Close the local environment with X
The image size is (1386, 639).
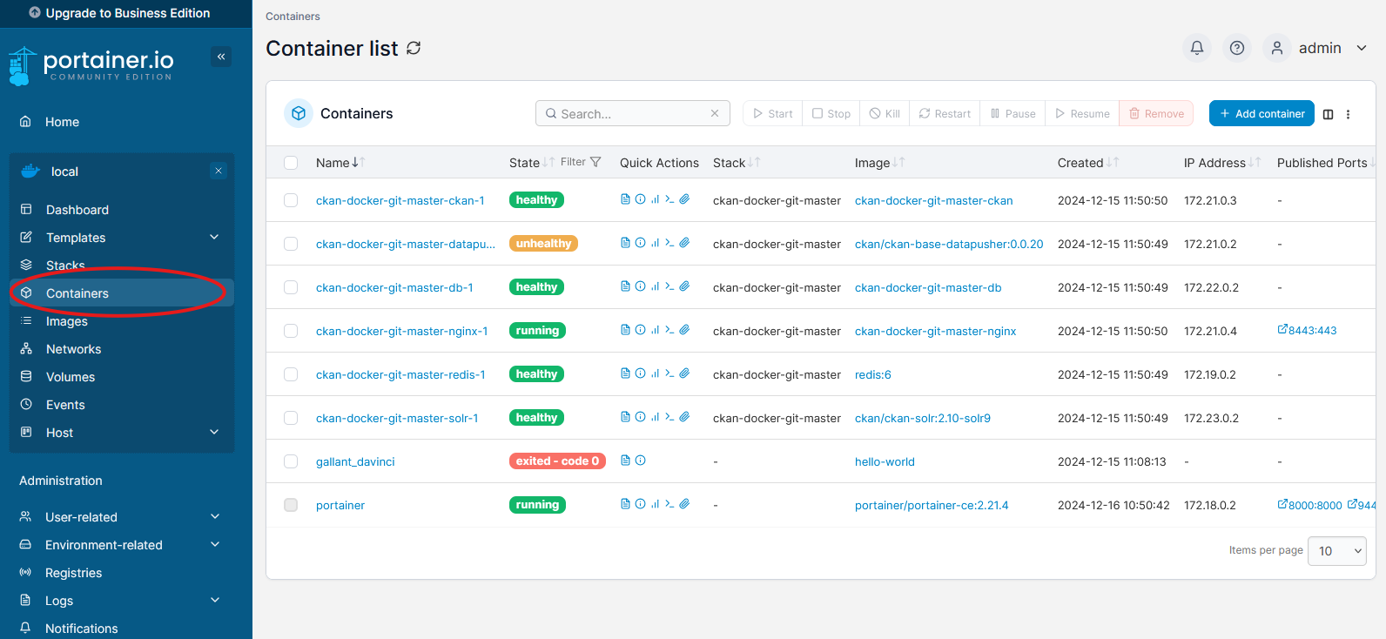pyautogui.click(x=219, y=171)
